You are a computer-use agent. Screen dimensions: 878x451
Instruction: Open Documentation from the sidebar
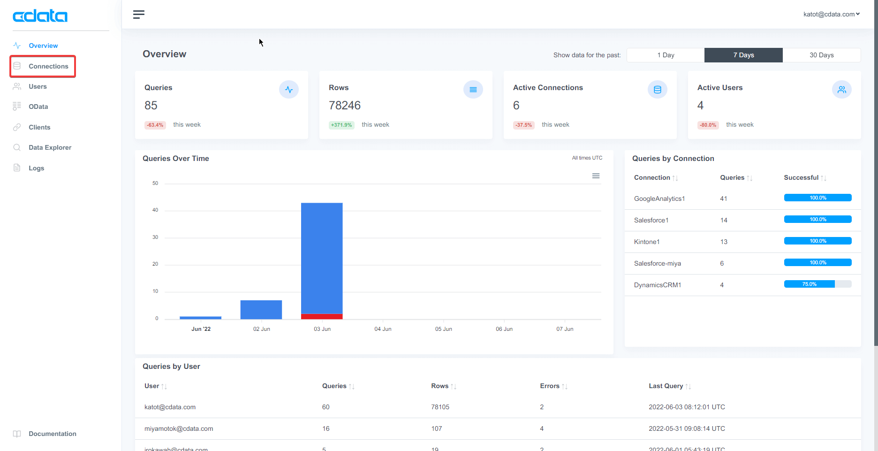52,434
